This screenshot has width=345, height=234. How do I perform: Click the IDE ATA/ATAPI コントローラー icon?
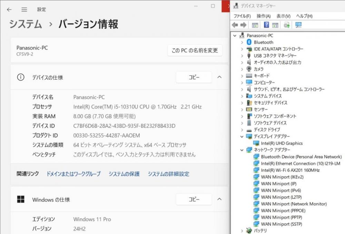tap(249, 49)
